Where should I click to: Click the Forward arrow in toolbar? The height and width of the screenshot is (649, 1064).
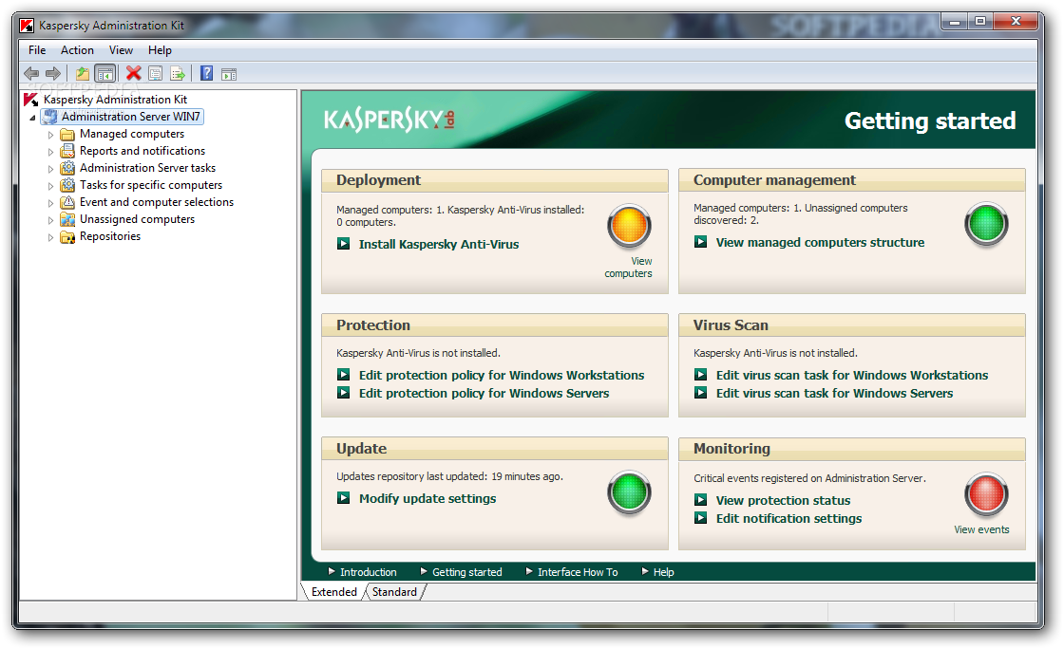[x=53, y=73]
